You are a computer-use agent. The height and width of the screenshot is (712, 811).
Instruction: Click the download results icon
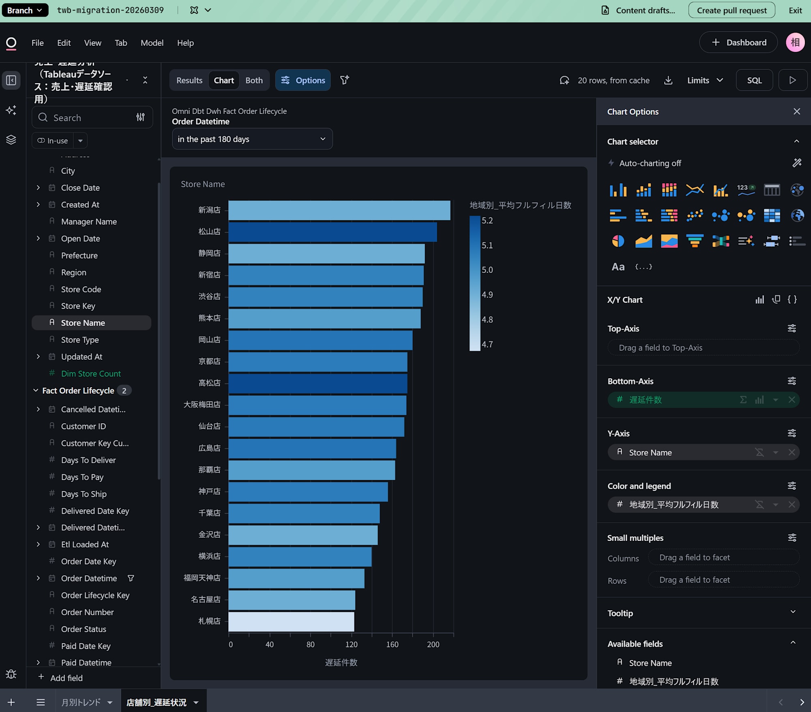coord(668,80)
